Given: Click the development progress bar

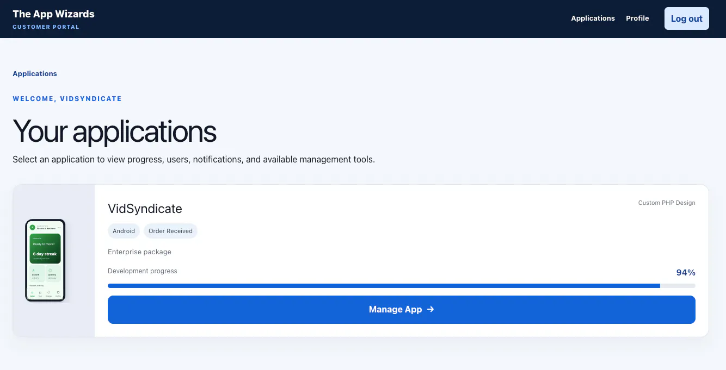Looking at the screenshot, I should 401,286.
